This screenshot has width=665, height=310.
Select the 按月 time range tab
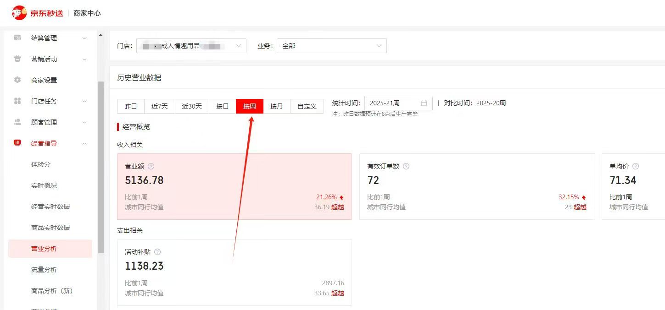click(276, 106)
